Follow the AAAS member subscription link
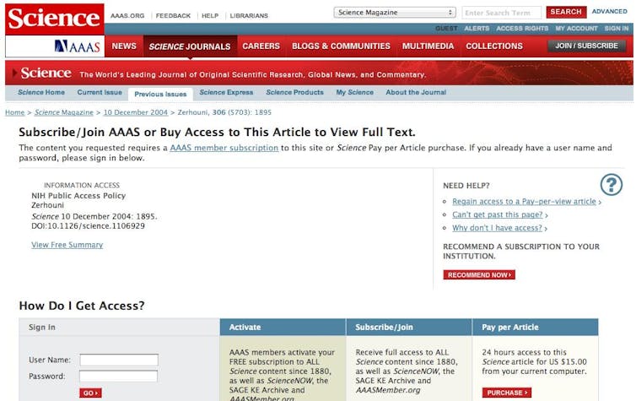Viewport: 636px width, 401px height. tap(224, 148)
